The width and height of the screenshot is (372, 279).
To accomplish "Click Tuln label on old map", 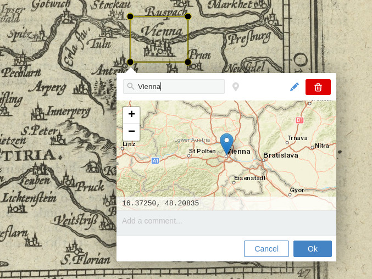I will [x=99, y=43].
